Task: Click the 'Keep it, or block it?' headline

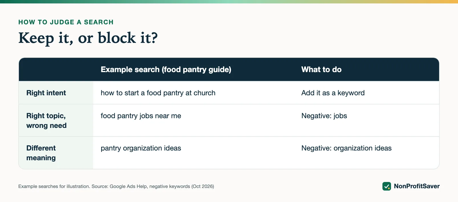Action: pos(88,38)
